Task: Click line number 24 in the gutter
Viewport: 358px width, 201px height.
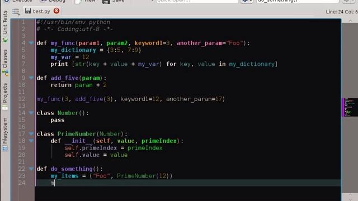Action: [22, 183]
